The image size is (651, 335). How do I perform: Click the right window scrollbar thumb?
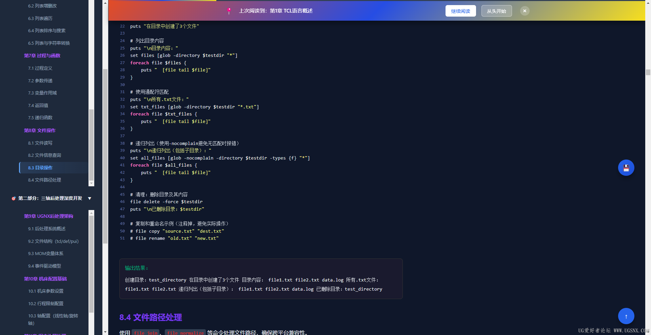pyautogui.click(x=648, y=72)
